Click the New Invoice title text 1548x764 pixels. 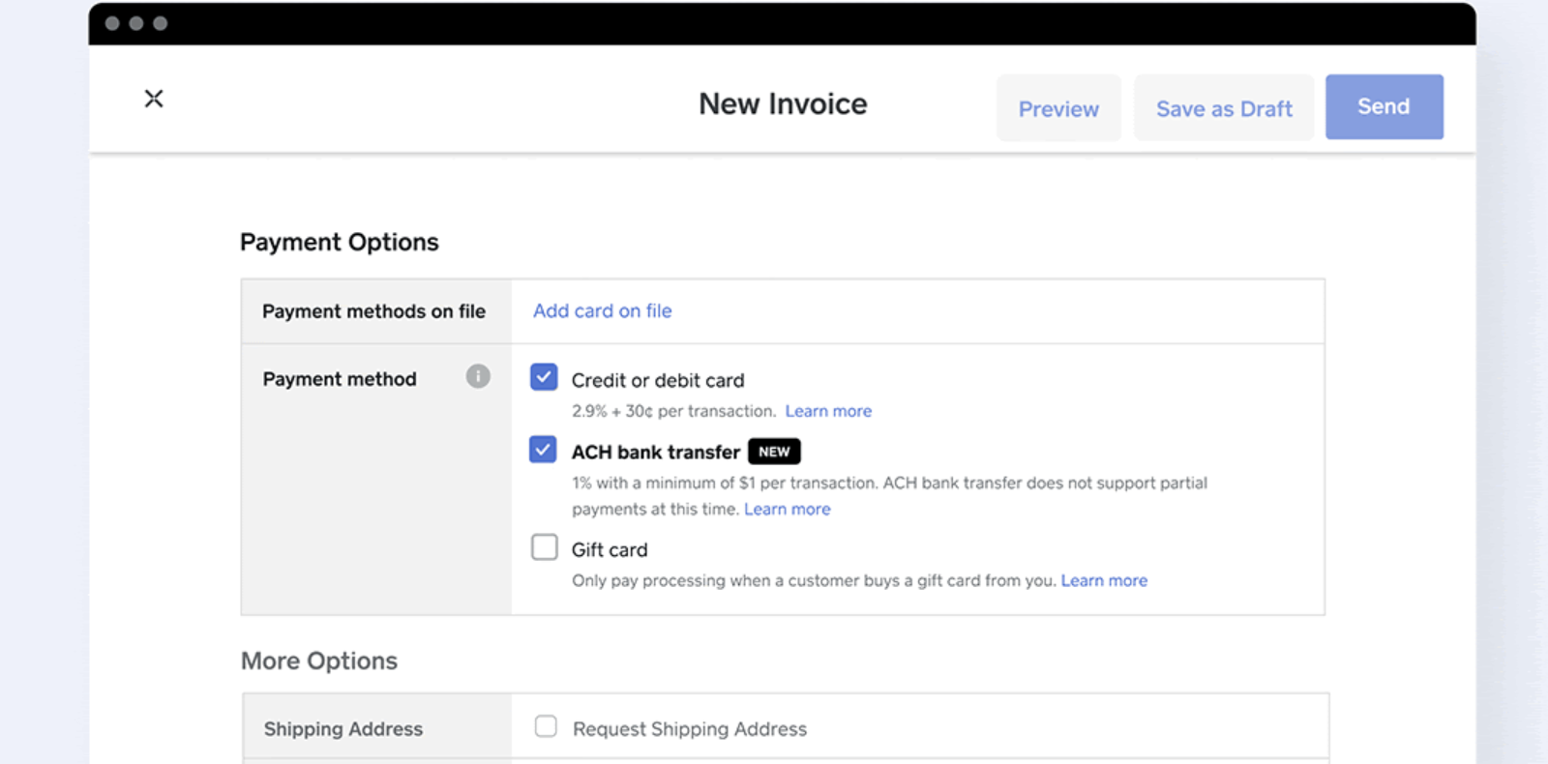tap(783, 103)
